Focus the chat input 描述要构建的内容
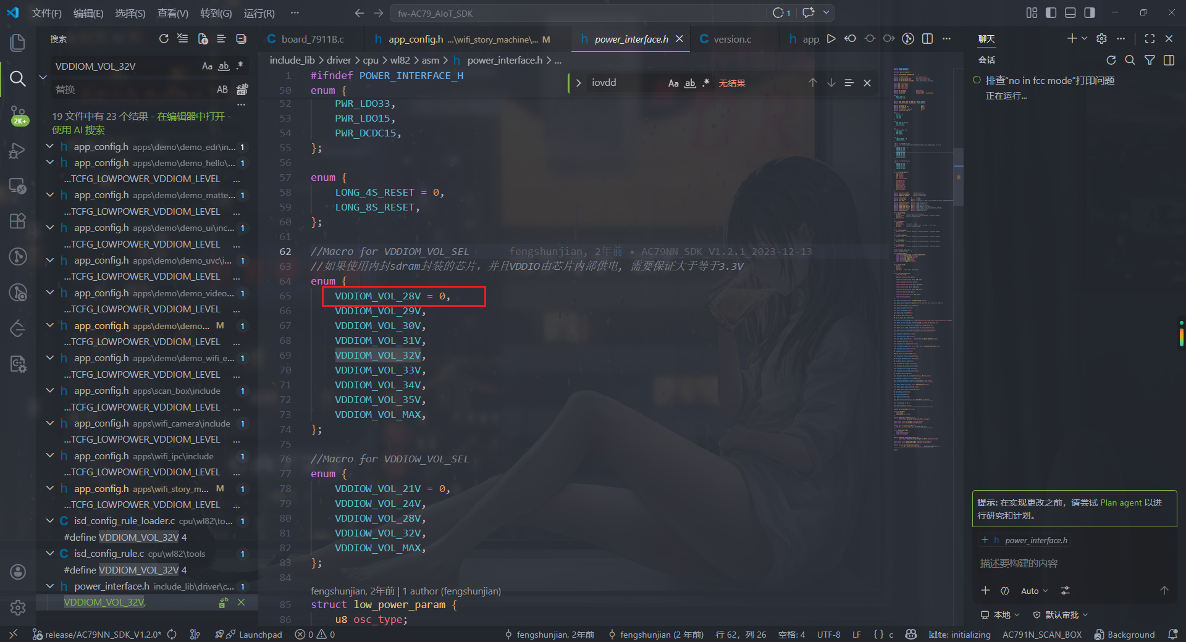The image size is (1186, 642). pos(1074,564)
